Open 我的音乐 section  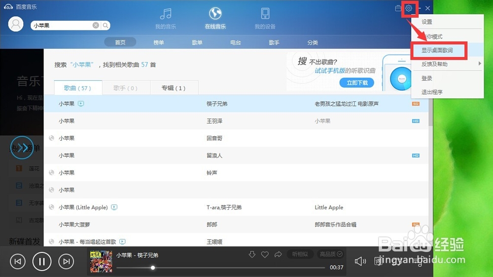click(x=166, y=19)
